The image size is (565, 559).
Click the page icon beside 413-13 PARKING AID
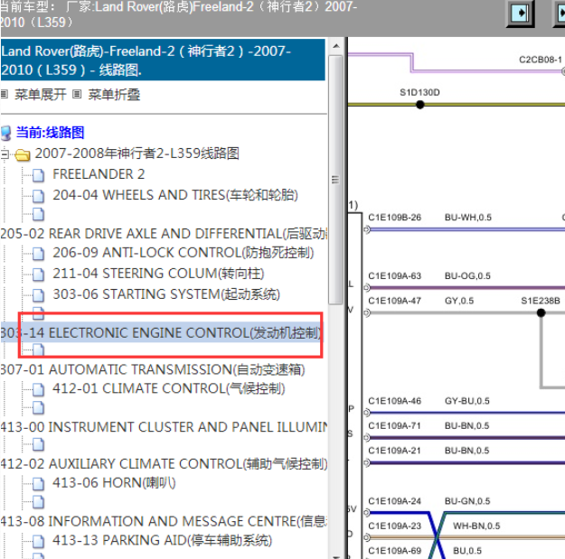point(38,541)
